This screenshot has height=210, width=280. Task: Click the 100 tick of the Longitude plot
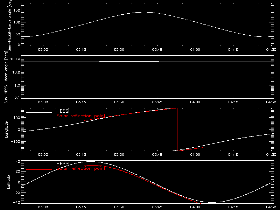(x=17, y=118)
